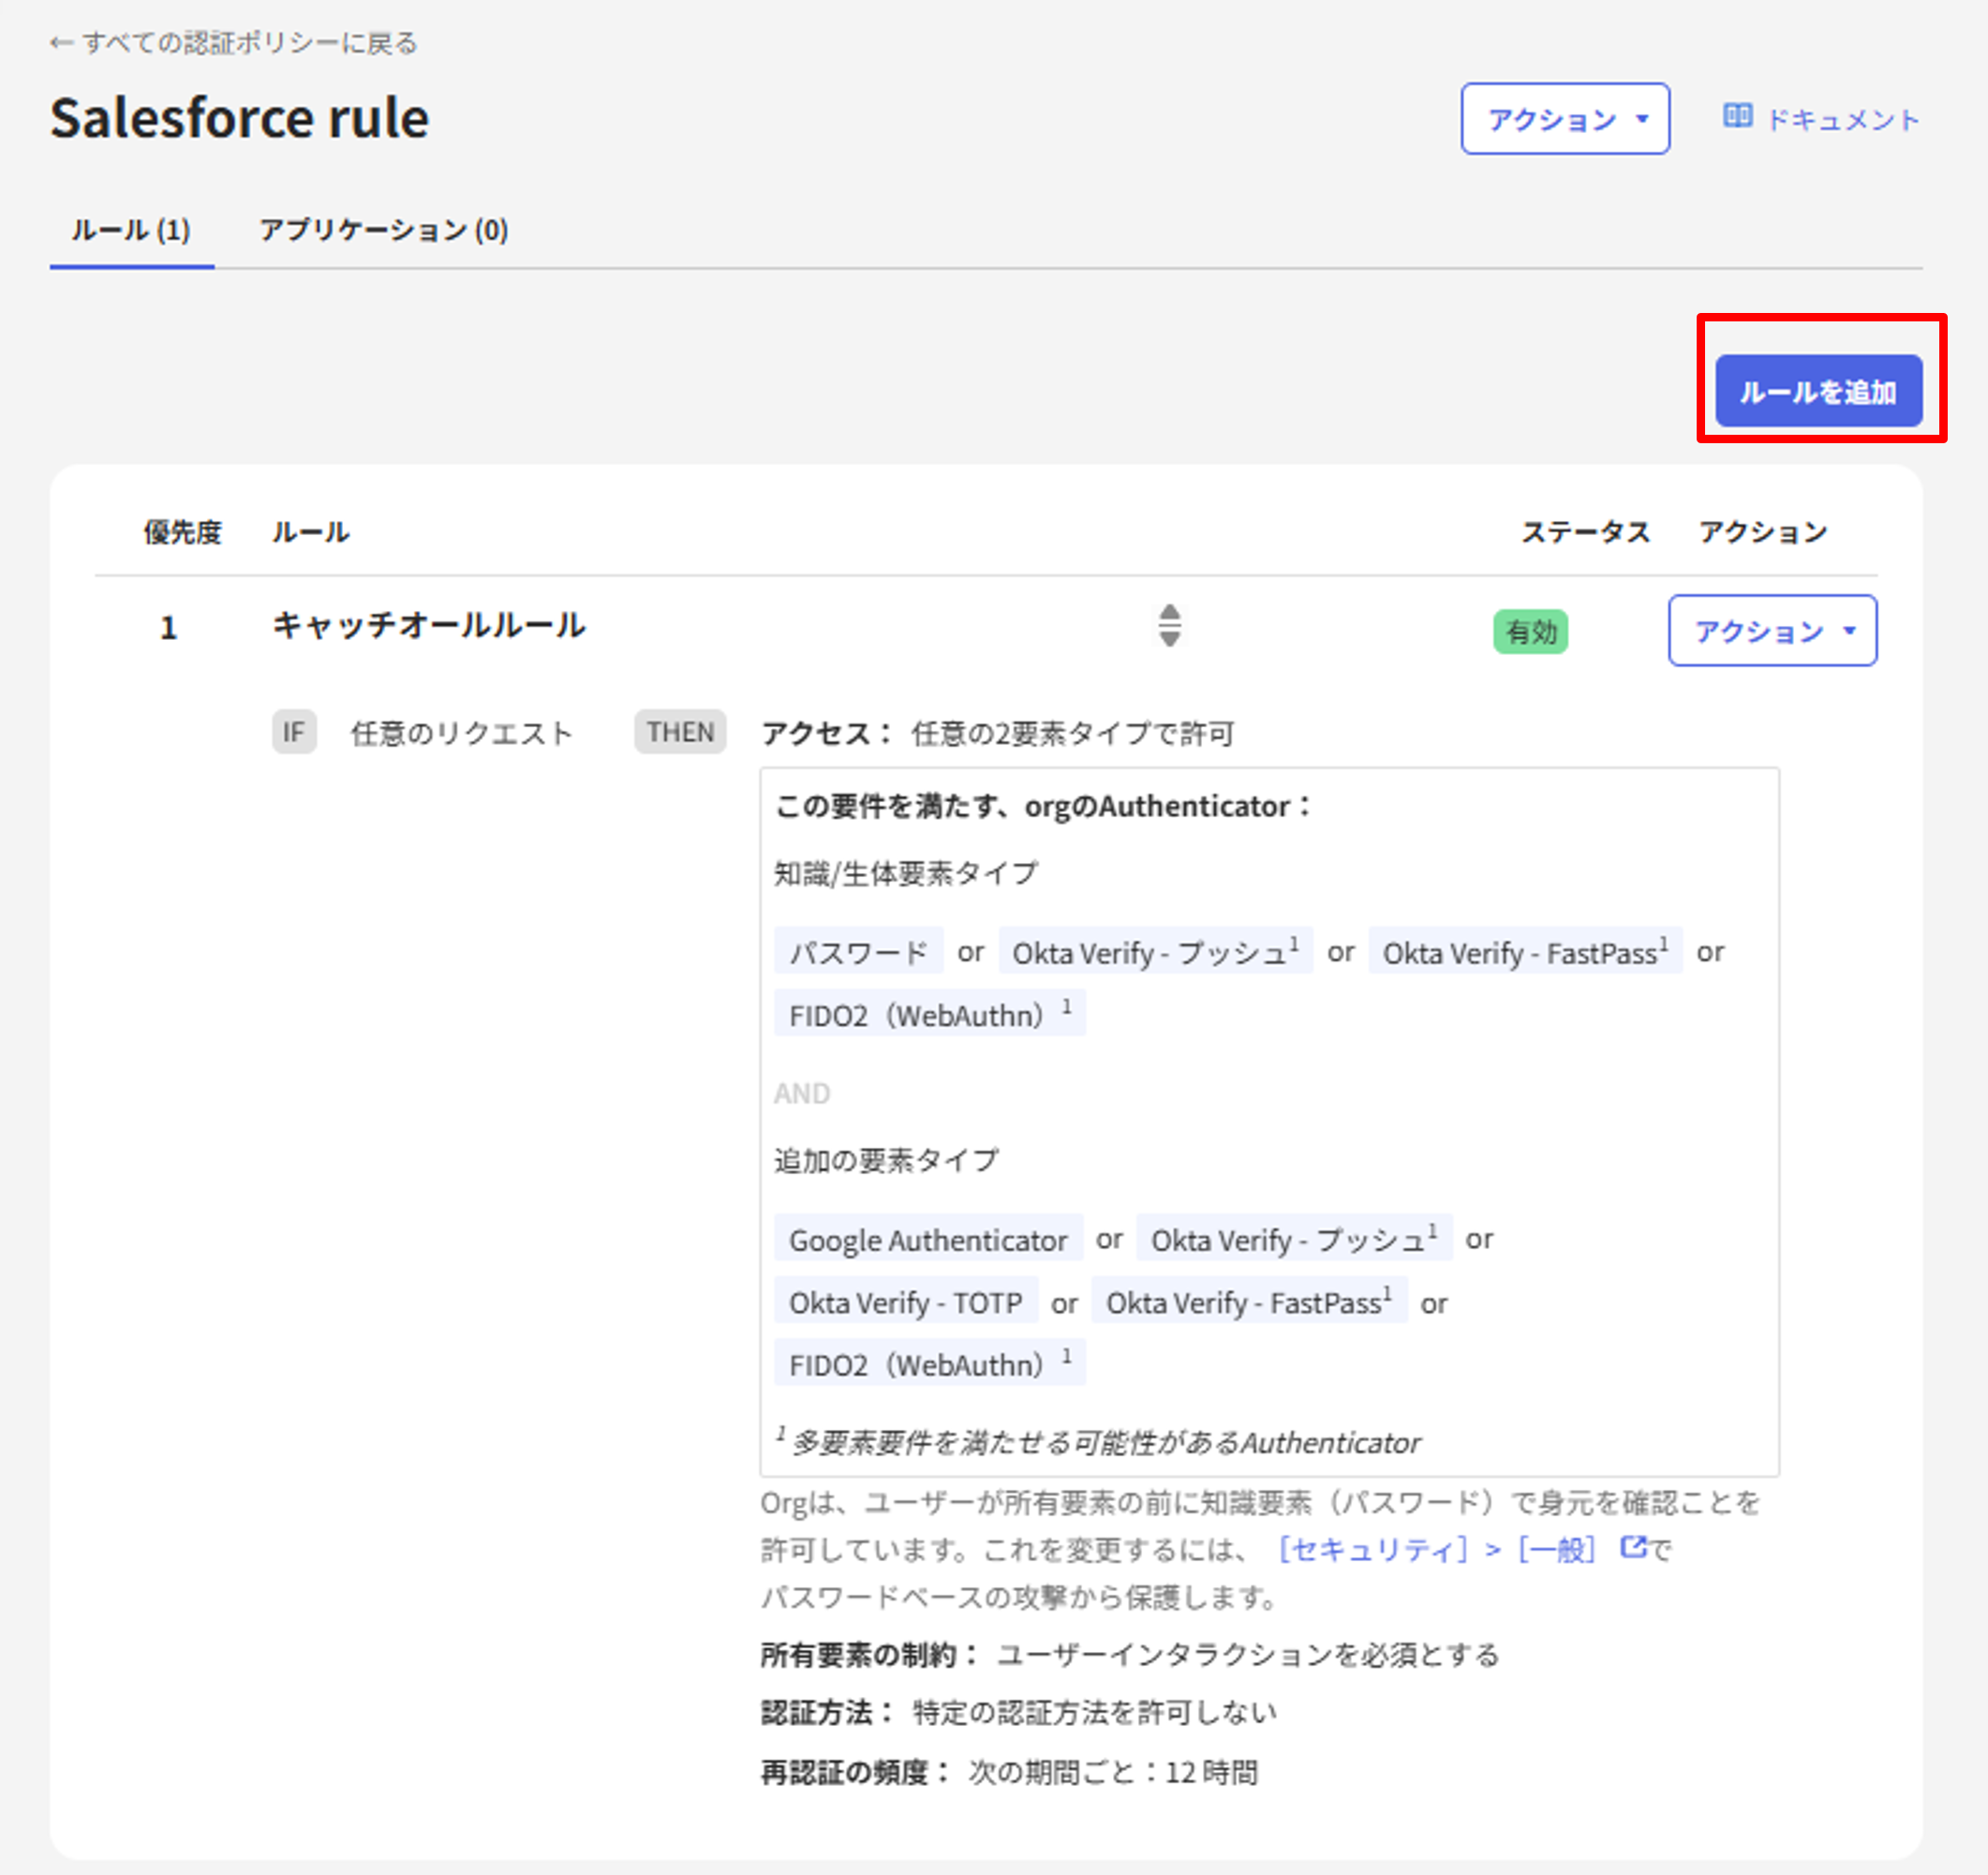Click the IF badge on the catch-all rule
The height and width of the screenshot is (1875, 1988).
pos(293,732)
